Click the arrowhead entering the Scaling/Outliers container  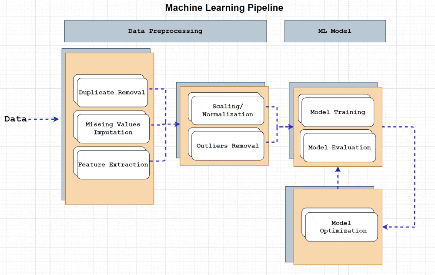coord(177,124)
